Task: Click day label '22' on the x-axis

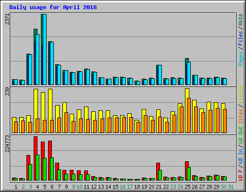Action: click(166, 187)
